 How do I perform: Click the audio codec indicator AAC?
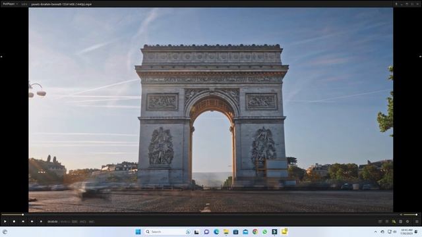[x=92, y=222]
